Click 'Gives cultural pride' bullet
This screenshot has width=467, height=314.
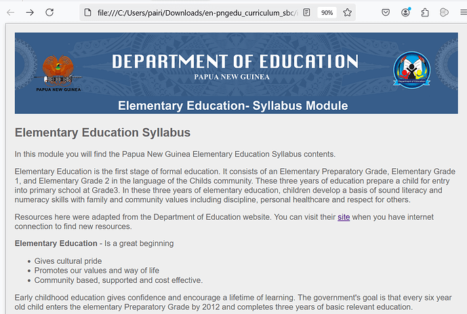pos(68,261)
